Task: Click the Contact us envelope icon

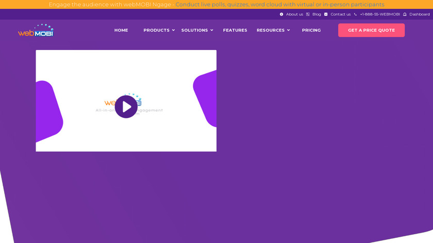Action: pyautogui.click(x=326, y=14)
